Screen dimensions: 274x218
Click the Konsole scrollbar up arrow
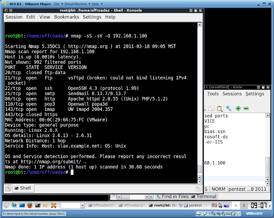[200, 25]
